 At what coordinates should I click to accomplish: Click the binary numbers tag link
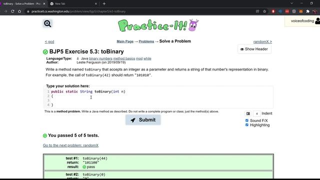coord(100,58)
